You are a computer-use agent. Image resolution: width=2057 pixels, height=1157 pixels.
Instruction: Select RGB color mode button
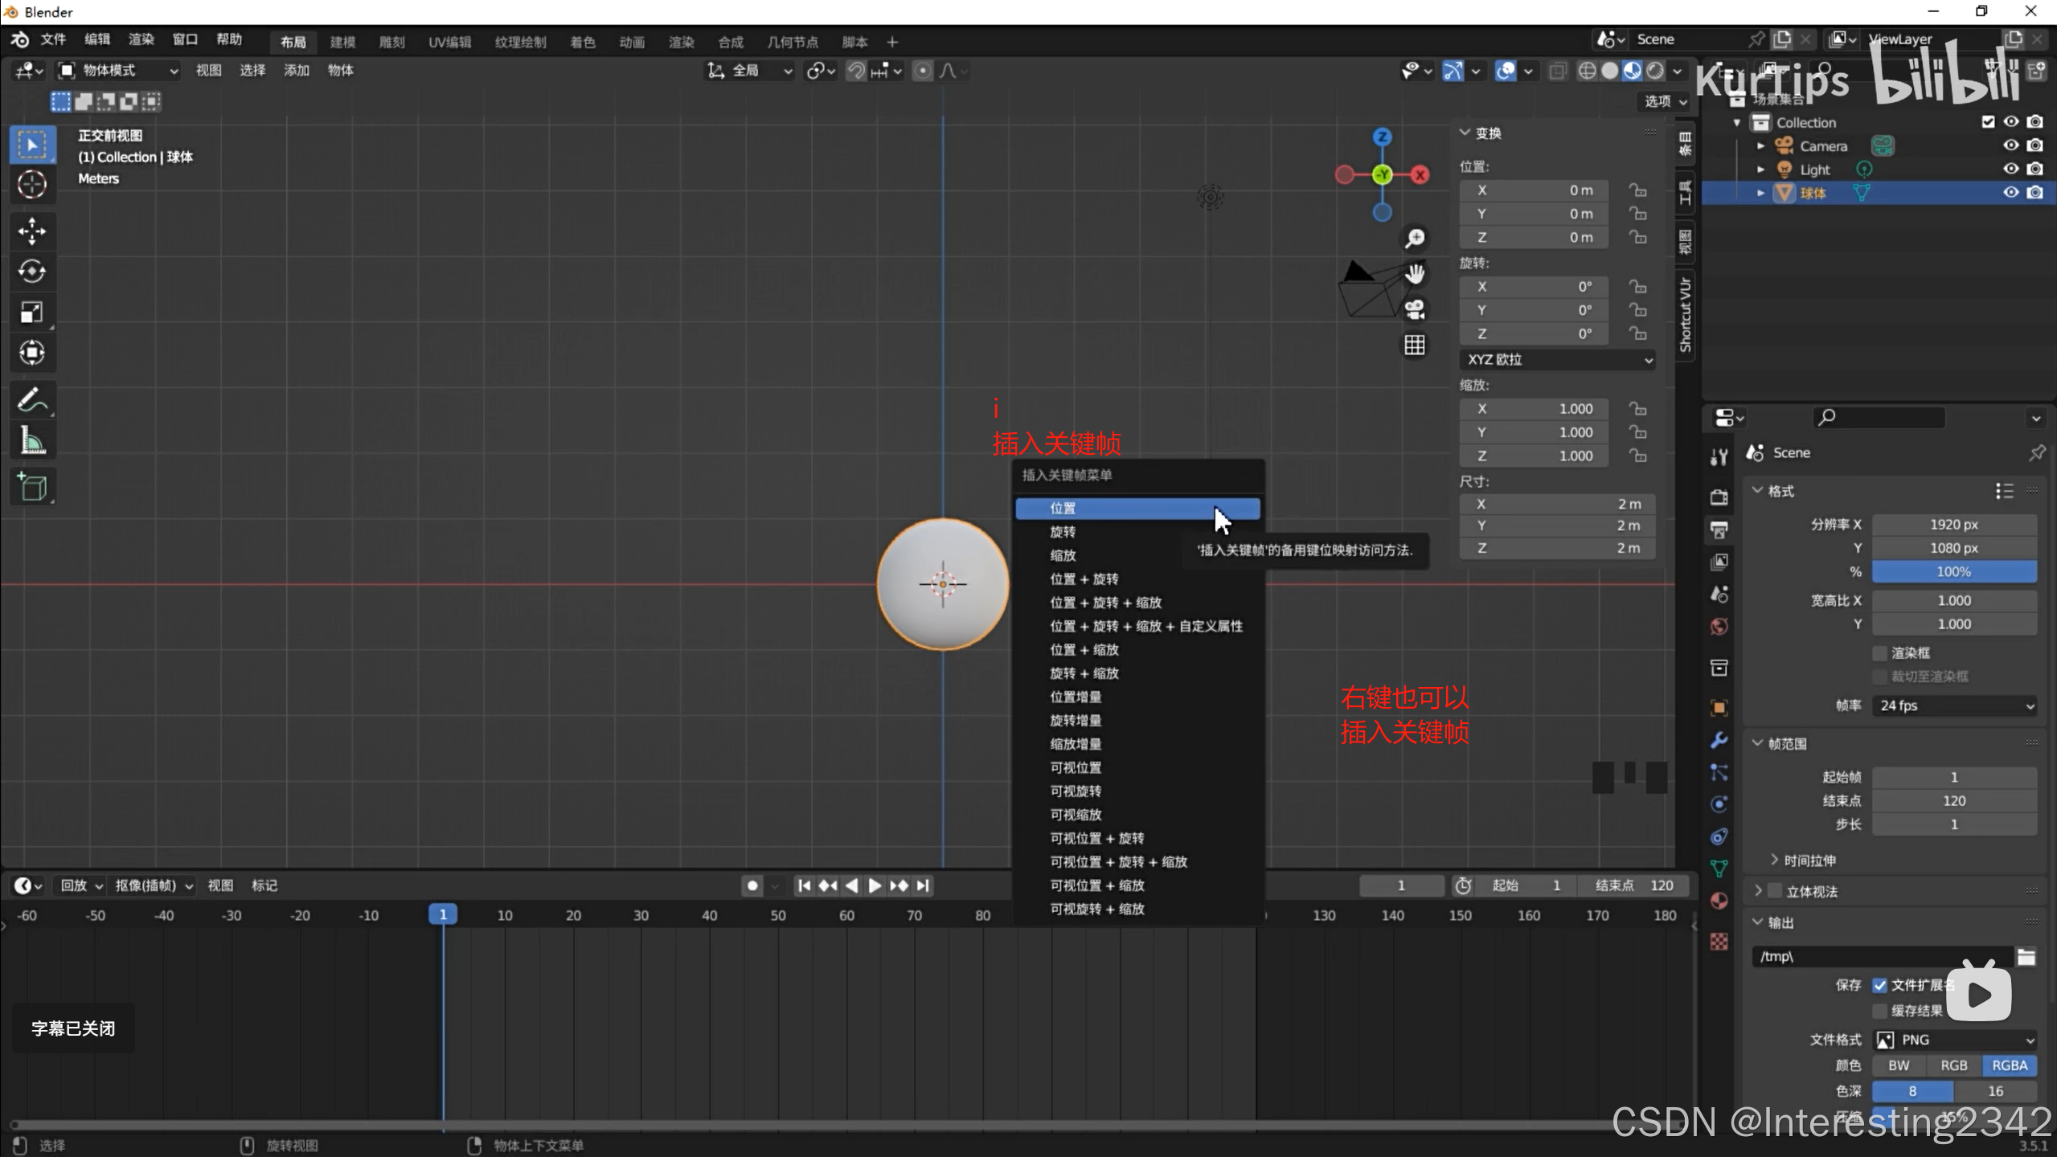1953,1065
